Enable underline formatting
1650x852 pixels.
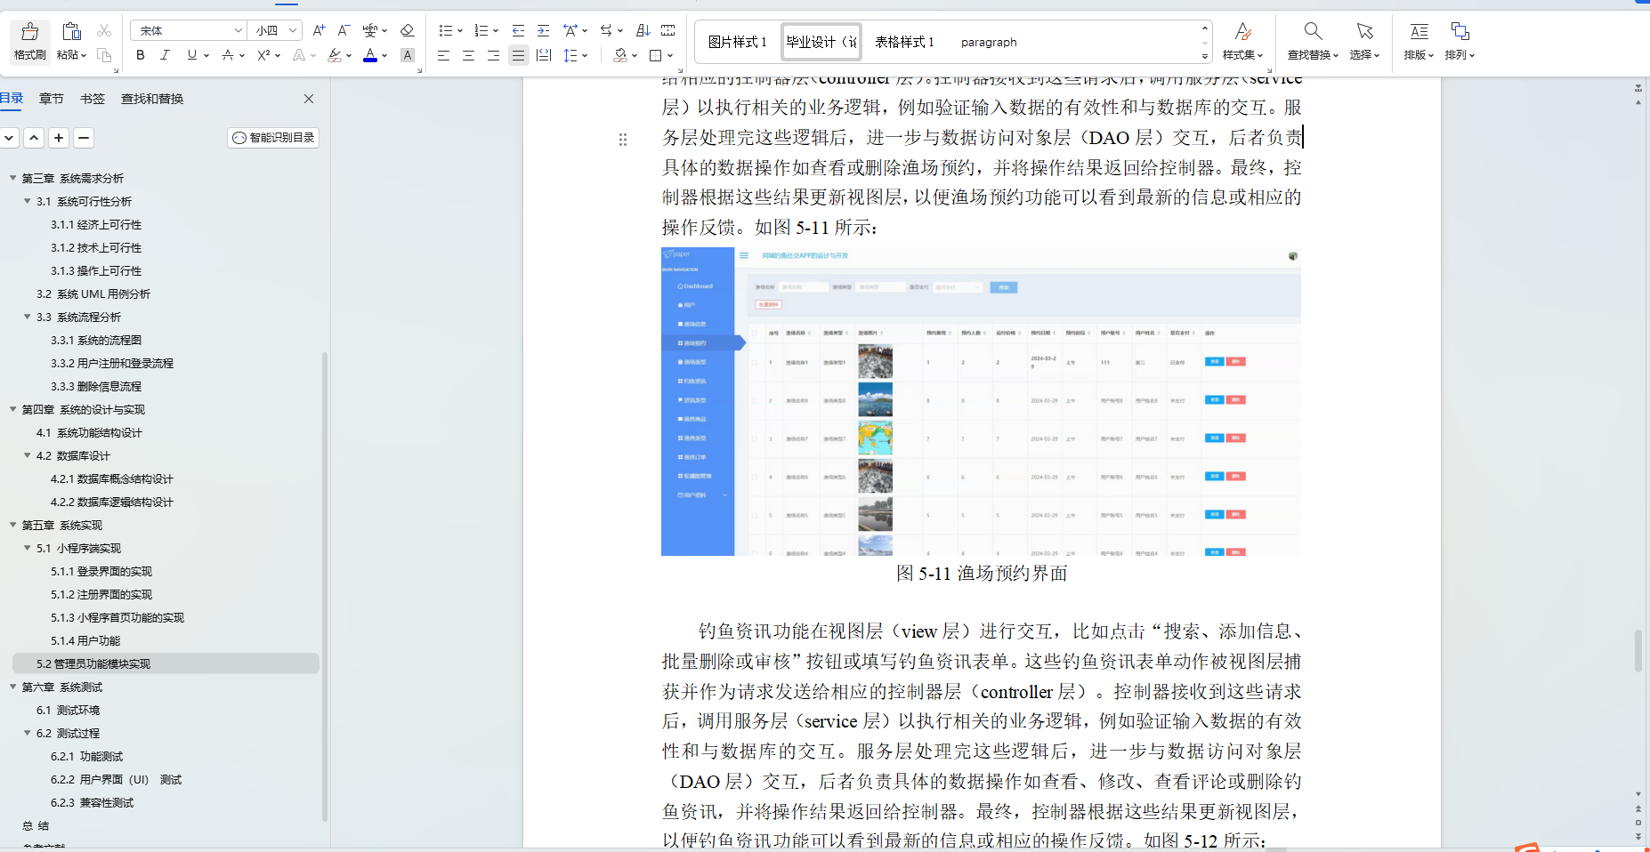click(x=190, y=55)
